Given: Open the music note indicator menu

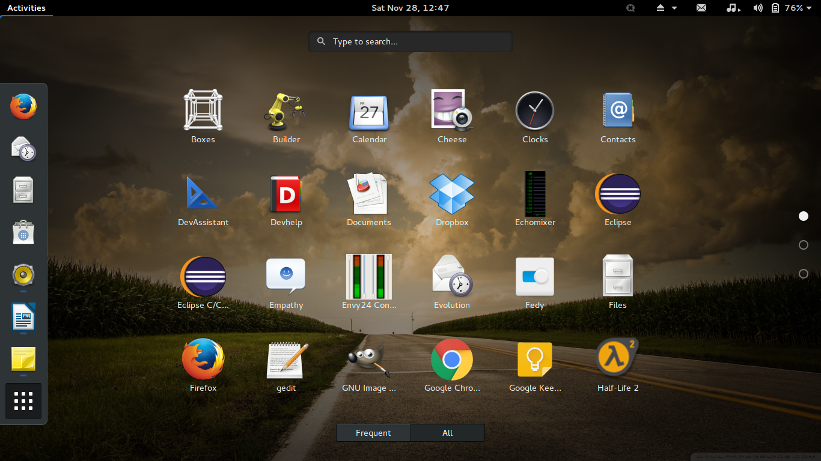Looking at the screenshot, I should point(733,8).
